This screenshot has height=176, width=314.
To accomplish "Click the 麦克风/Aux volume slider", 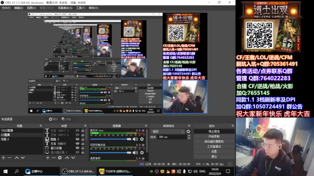I will click(x=111, y=139).
